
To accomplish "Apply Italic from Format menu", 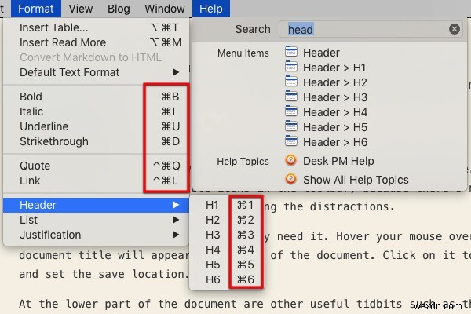I will coord(96,111).
